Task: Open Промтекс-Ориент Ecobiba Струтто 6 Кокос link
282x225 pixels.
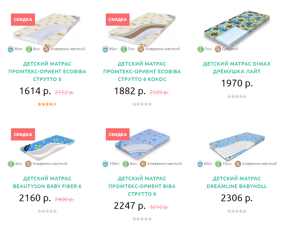Action: click(142, 72)
